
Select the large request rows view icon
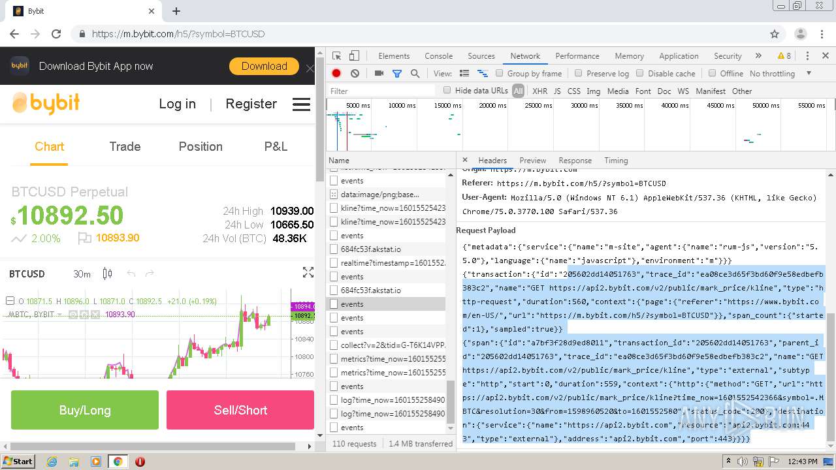[464, 74]
